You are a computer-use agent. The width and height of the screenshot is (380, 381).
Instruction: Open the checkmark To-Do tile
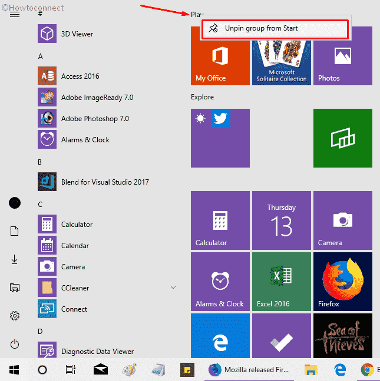[x=282, y=336]
